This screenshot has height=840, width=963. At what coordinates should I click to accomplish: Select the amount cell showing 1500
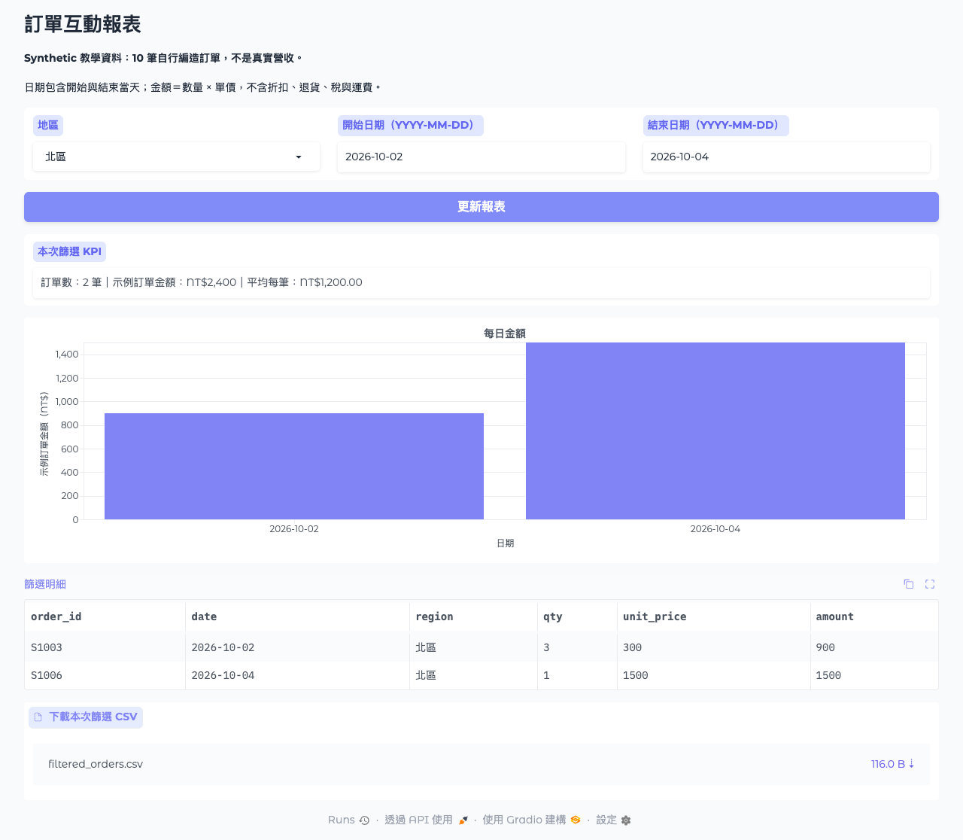coord(874,675)
